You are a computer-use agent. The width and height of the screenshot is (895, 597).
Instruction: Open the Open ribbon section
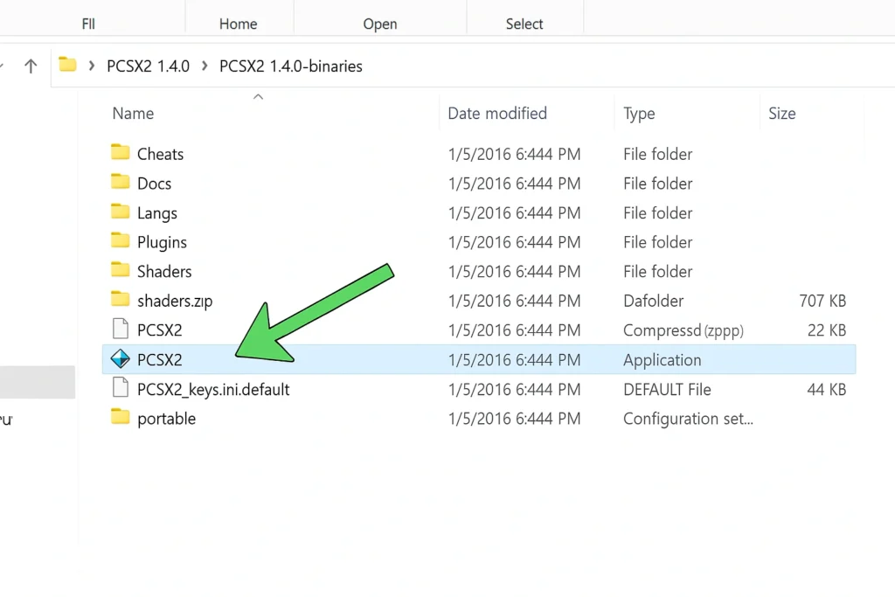pyautogui.click(x=380, y=24)
